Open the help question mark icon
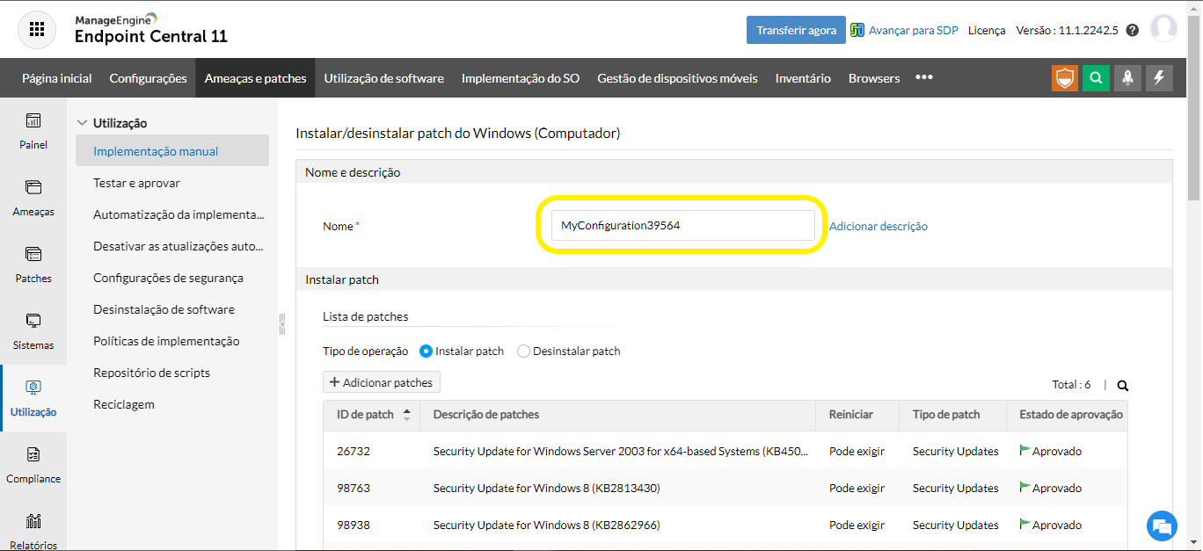The image size is (1203, 551). [1133, 30]
